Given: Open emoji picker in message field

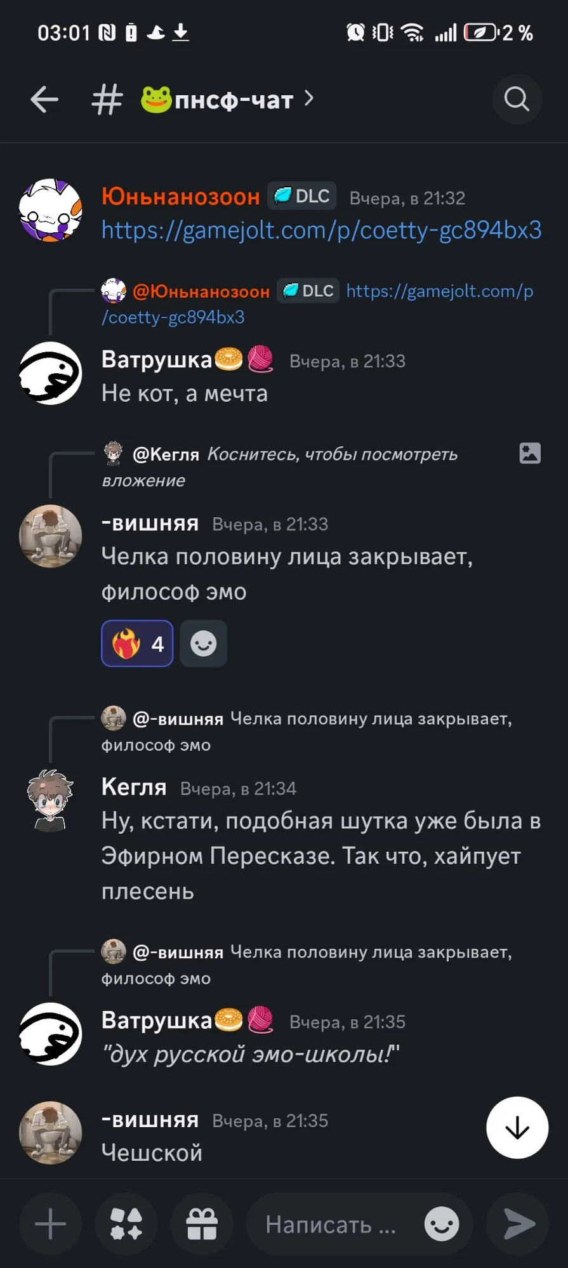Looking at the screenshot, I should tap(442, 1224).
